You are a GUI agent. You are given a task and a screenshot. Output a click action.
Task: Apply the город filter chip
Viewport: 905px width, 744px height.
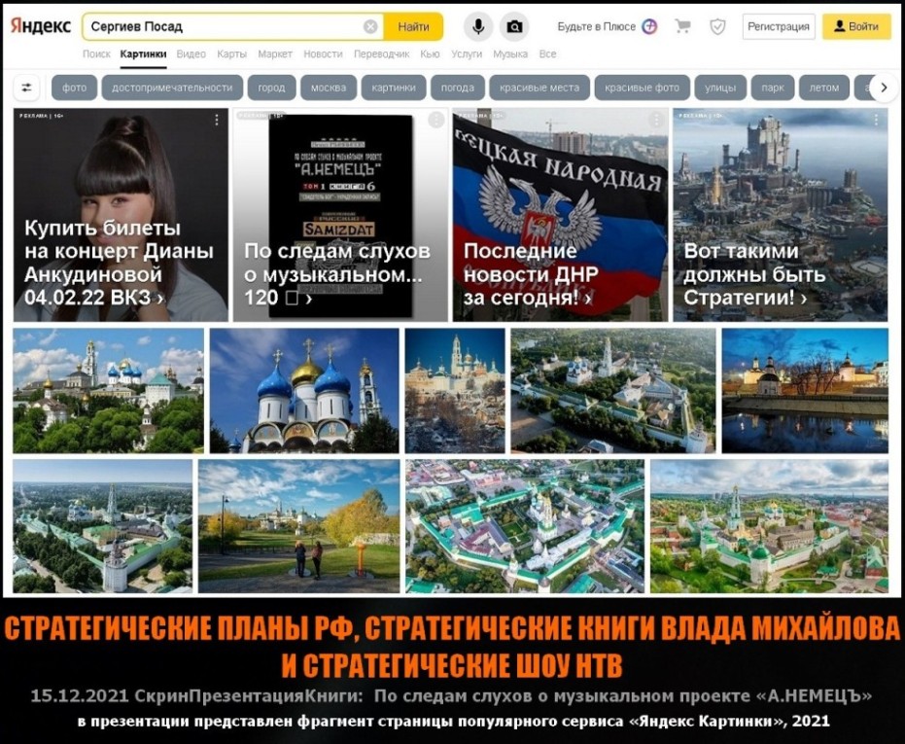click(271, 88)
